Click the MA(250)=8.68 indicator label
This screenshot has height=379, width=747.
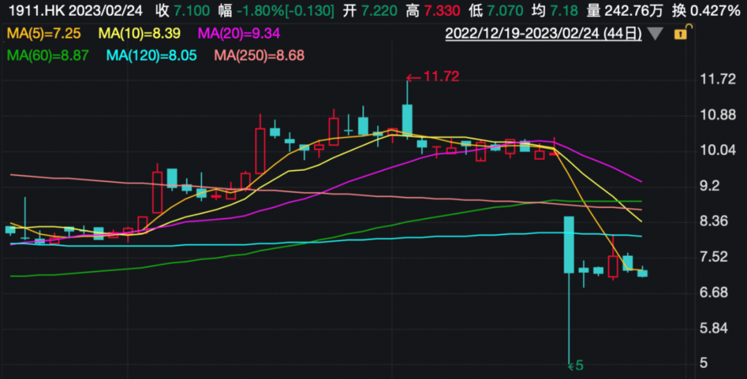pyautogui.click(x=259, y=55)
